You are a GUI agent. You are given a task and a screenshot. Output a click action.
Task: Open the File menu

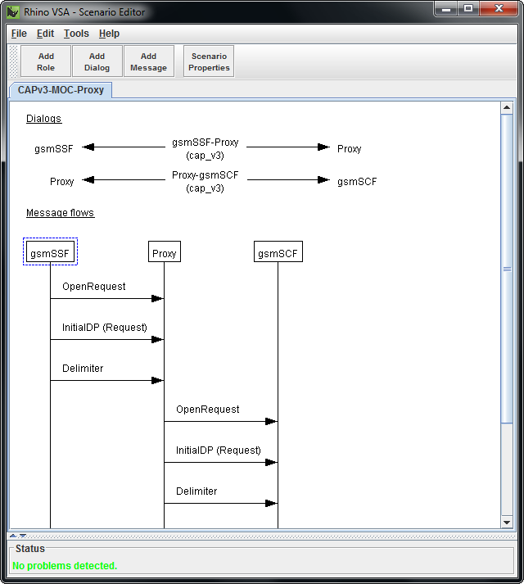coord(19,34)
